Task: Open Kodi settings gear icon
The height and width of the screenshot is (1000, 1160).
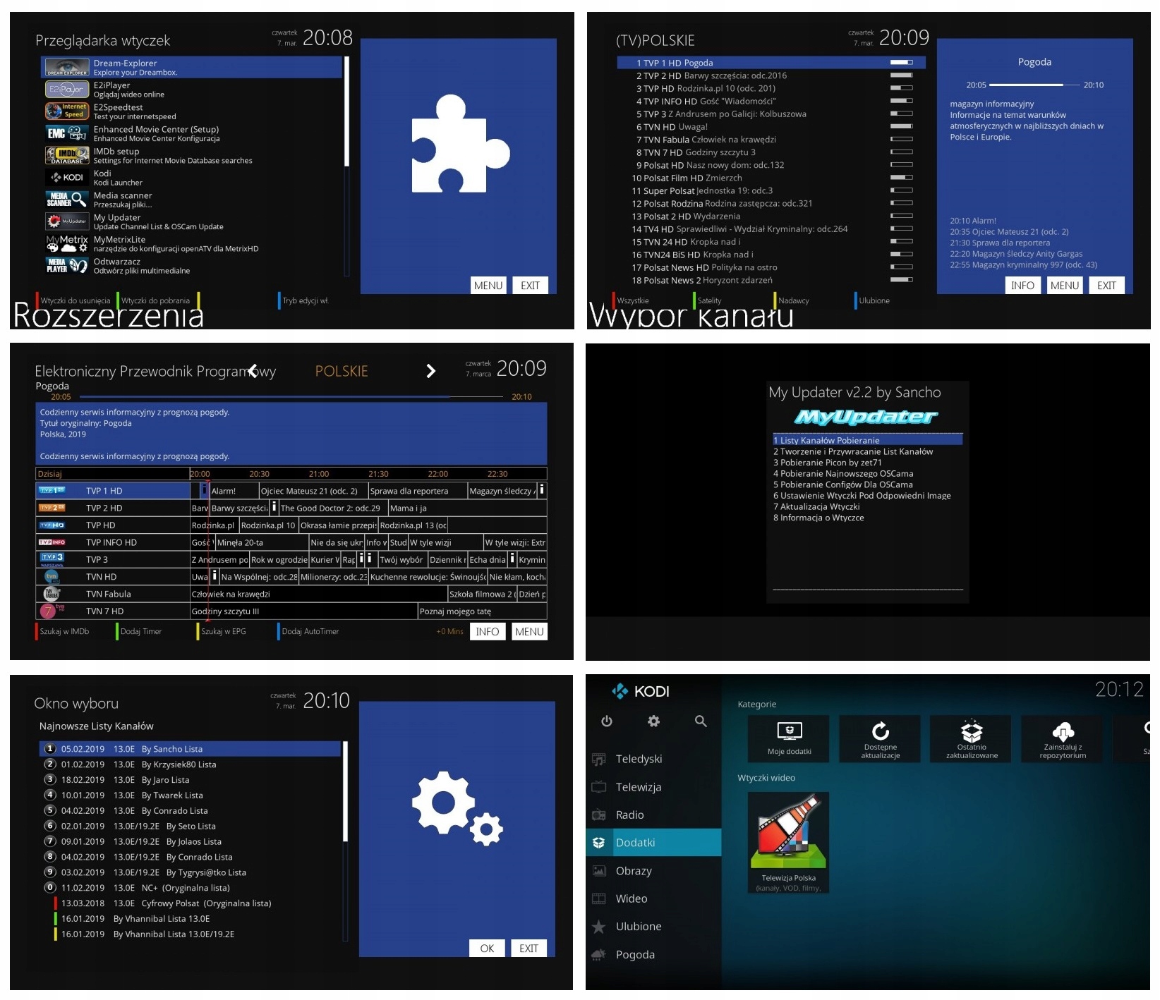Action: tap(653, 721)
